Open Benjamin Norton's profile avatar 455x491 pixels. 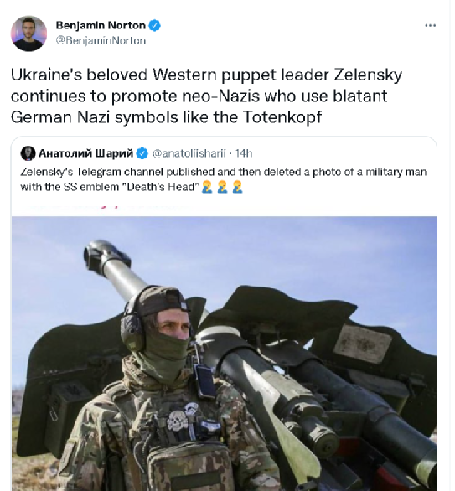[28, 34]
